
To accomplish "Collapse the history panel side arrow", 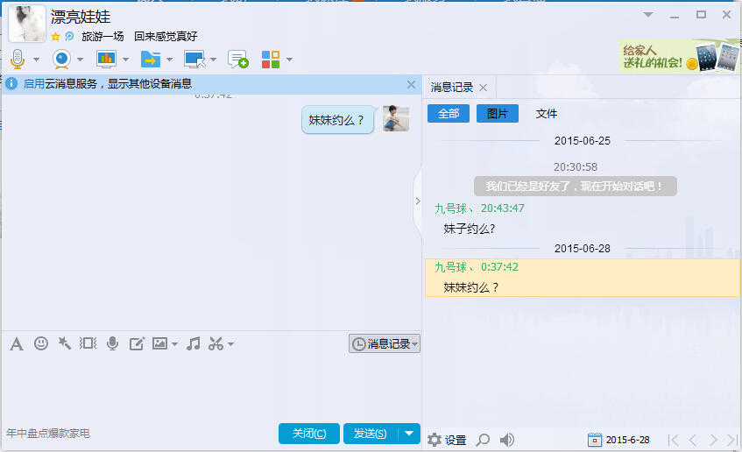I will coord(418,201).
